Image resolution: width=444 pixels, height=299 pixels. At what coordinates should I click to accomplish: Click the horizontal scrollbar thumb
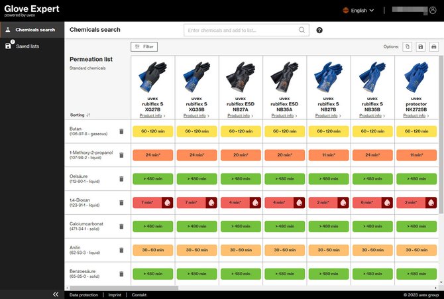pyautogui.click(x=124, y=288)
